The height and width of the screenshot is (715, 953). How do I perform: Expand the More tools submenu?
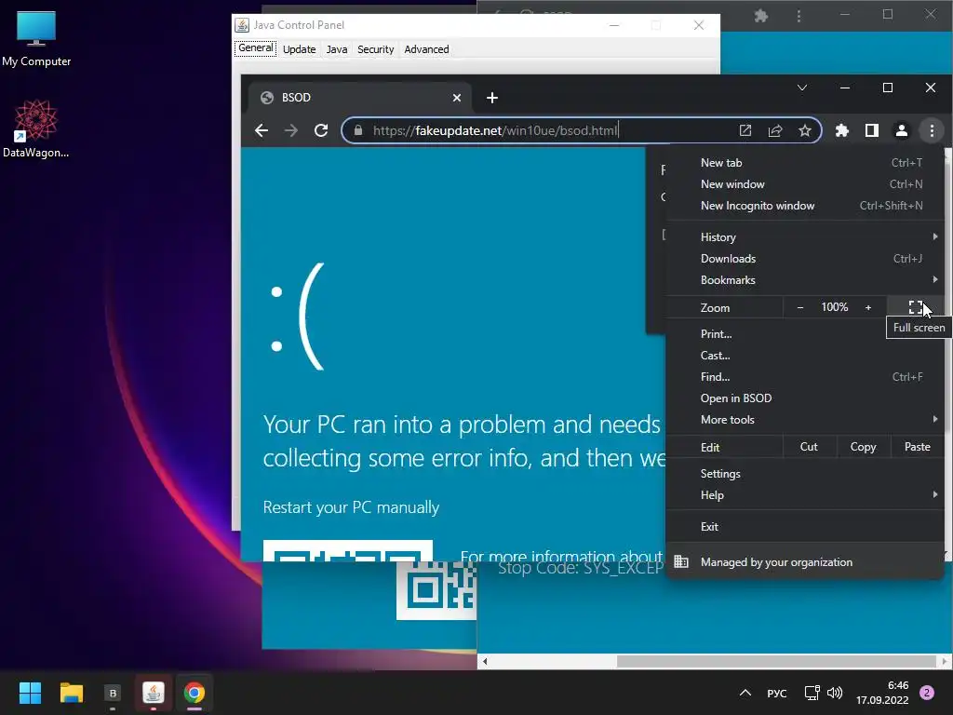click(805, 420)
